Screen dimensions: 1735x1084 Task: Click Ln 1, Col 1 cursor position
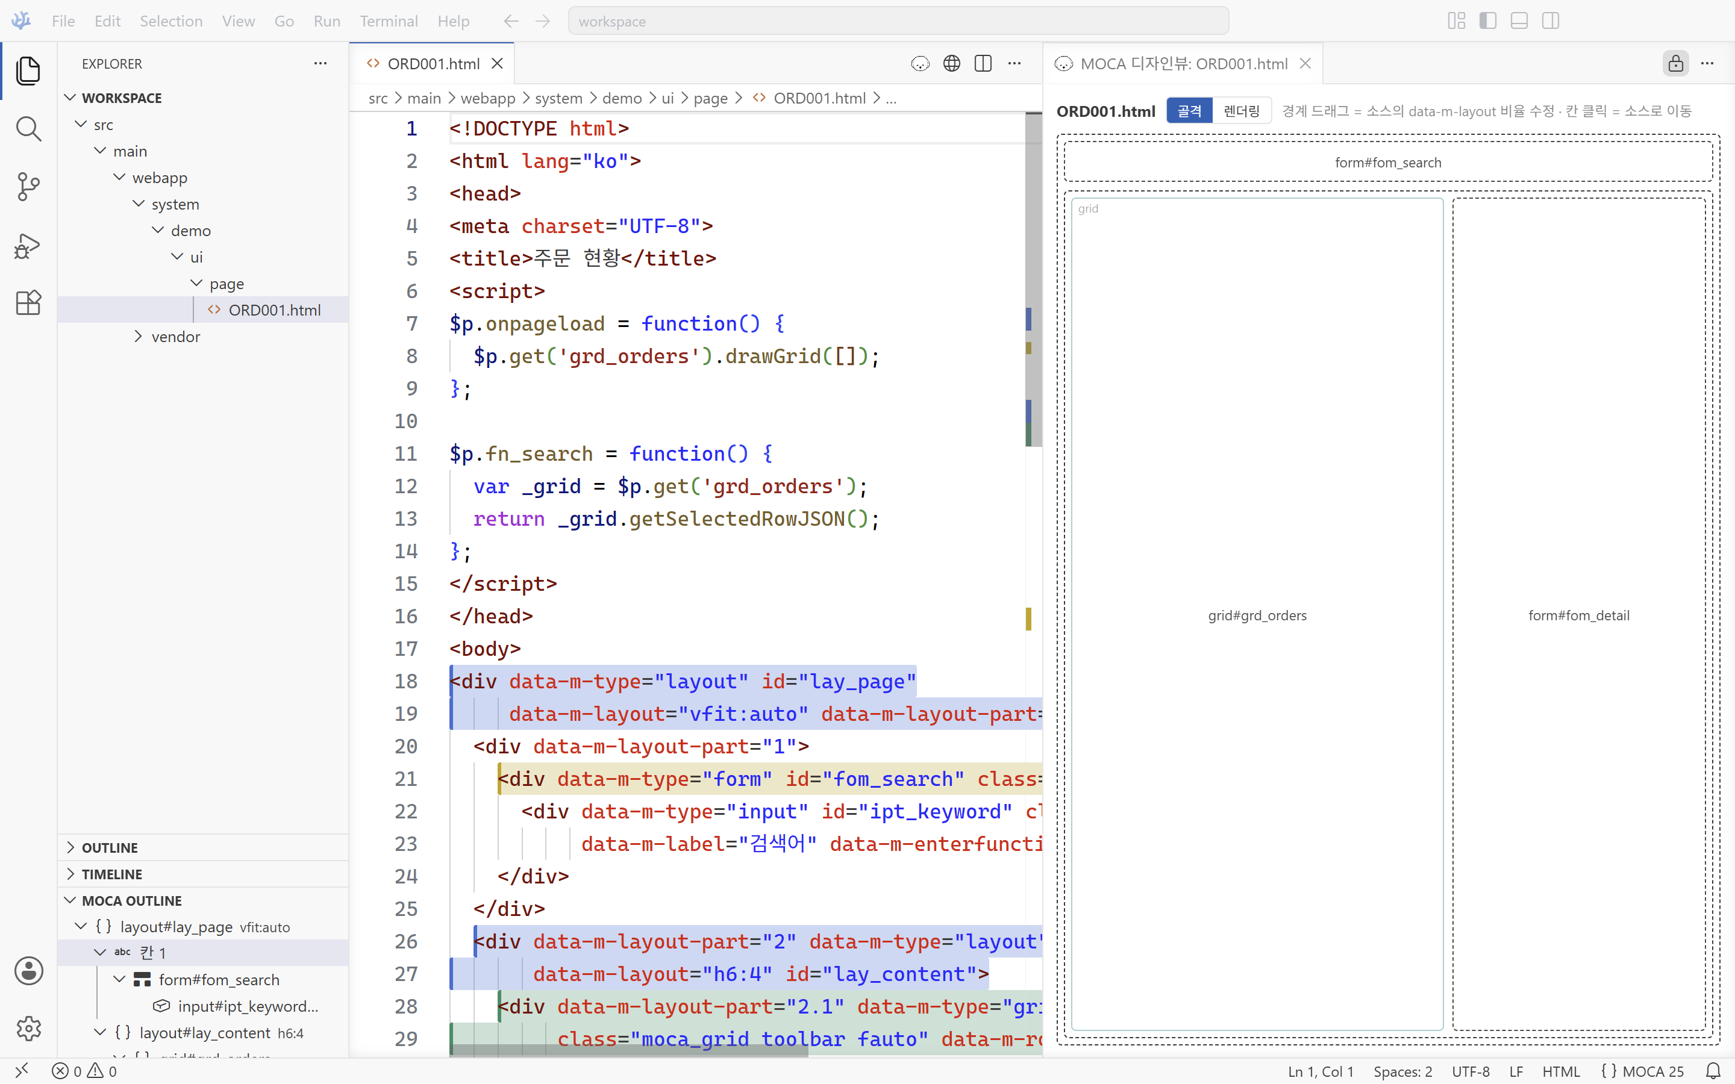1321,1071
